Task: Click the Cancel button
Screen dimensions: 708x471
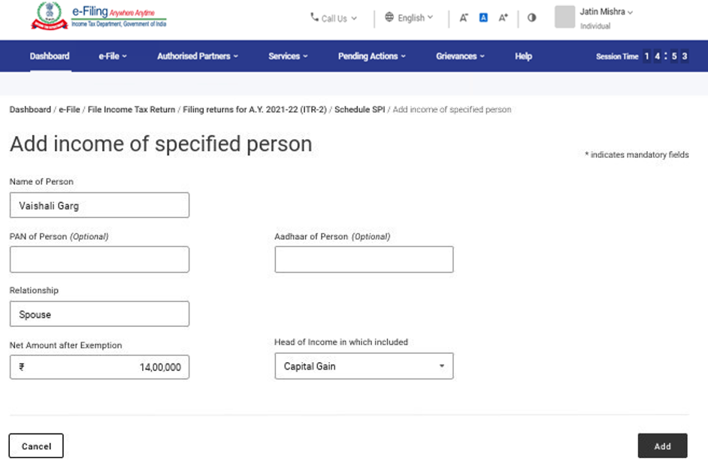Action: [x=36, y=446]
